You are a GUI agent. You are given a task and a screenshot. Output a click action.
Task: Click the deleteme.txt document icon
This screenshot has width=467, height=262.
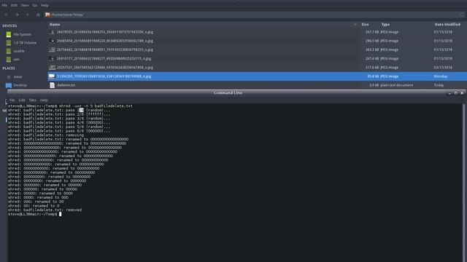pos(52,85)
